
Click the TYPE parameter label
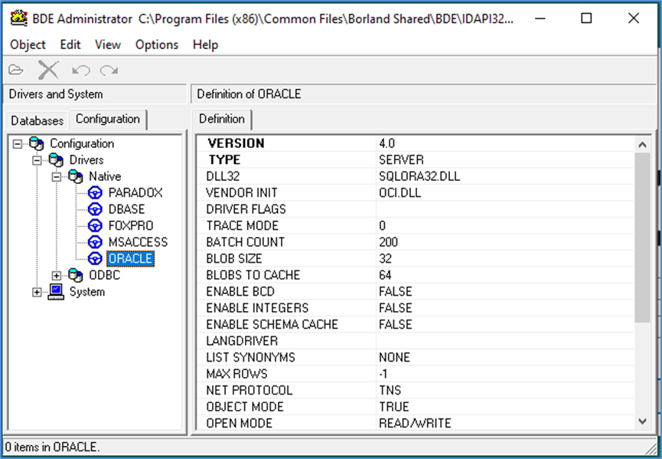[x=224, y=160]
